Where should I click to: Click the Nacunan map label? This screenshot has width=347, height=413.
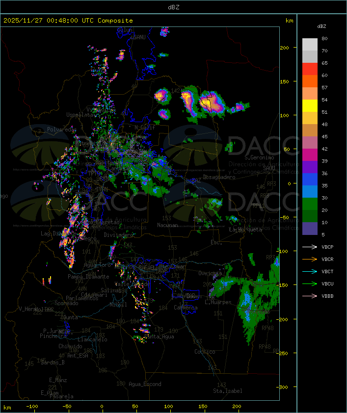click(167, 225)
